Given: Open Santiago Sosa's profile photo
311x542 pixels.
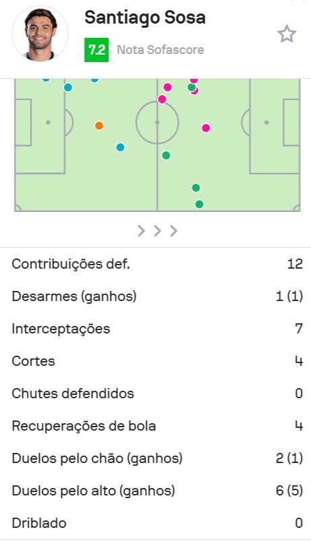Looking at the screenshot, I should click(40, 34).
